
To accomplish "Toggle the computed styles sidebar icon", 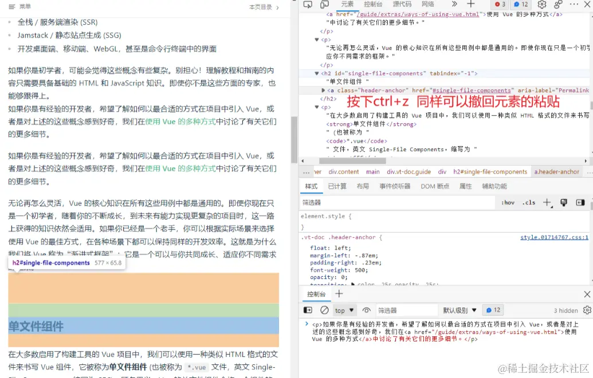I will point(580,203).
